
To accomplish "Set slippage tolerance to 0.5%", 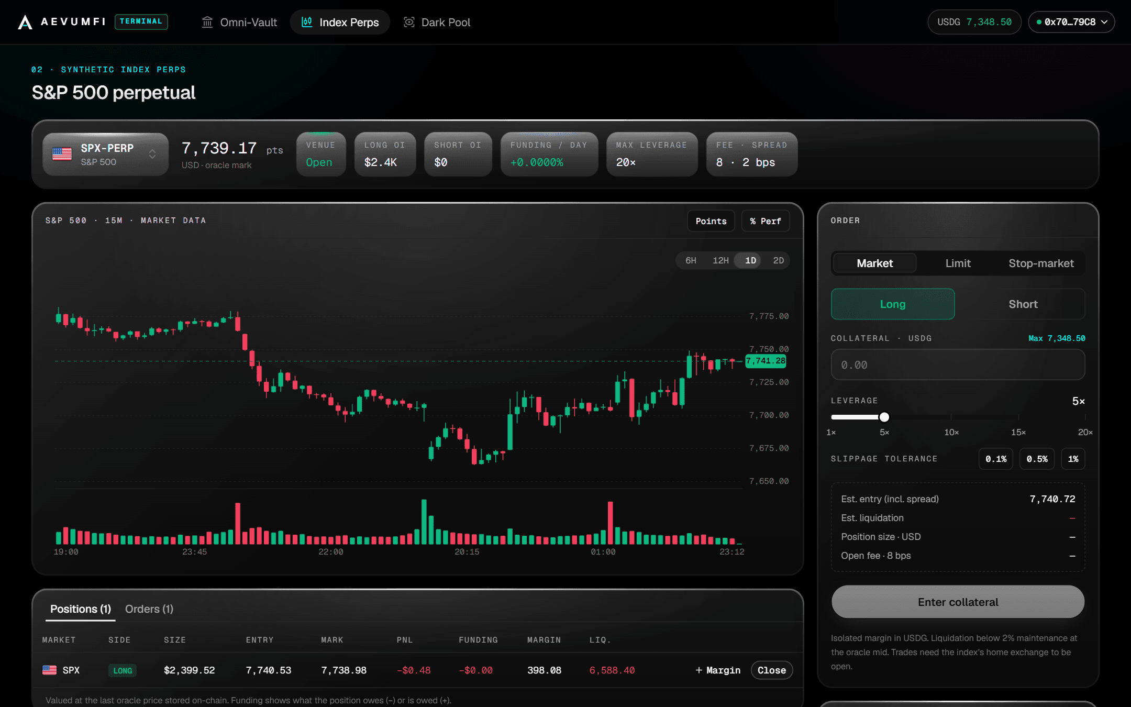I will (x=1037, y=459).
